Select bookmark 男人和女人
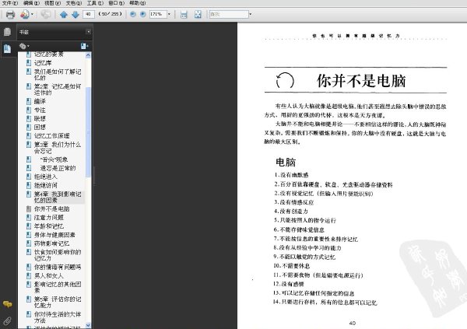This screenshot has width=467, height=329. click(48, 275)
